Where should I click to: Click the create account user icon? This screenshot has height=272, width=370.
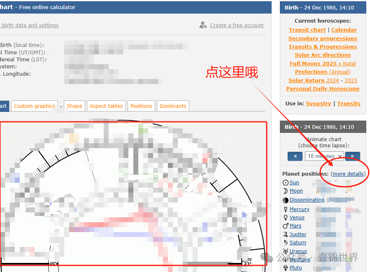point(203,25)
